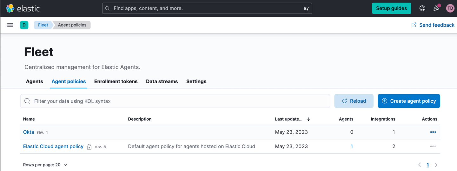Open the newsfeed party popper icon
The height and width of the screenshot is (171, 457).
tap(436, 9)
